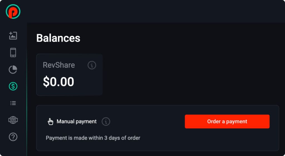Click the green sidebar divider line

[27, 111]
